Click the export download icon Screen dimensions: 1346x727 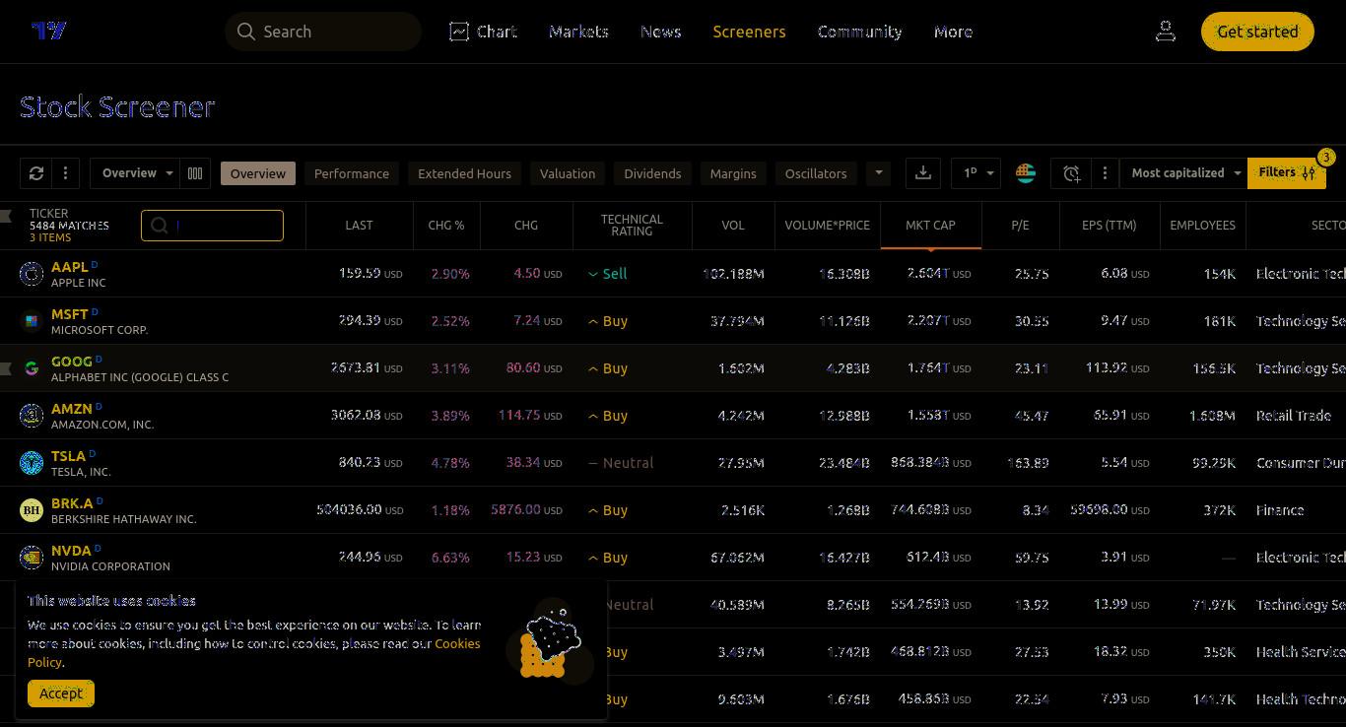tap(923, 173)
